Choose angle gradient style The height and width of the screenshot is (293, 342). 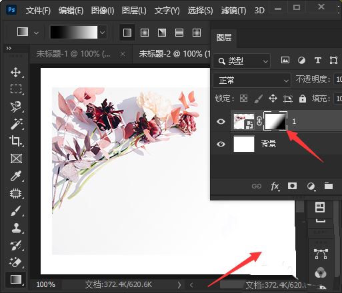(x=162, y=33)
